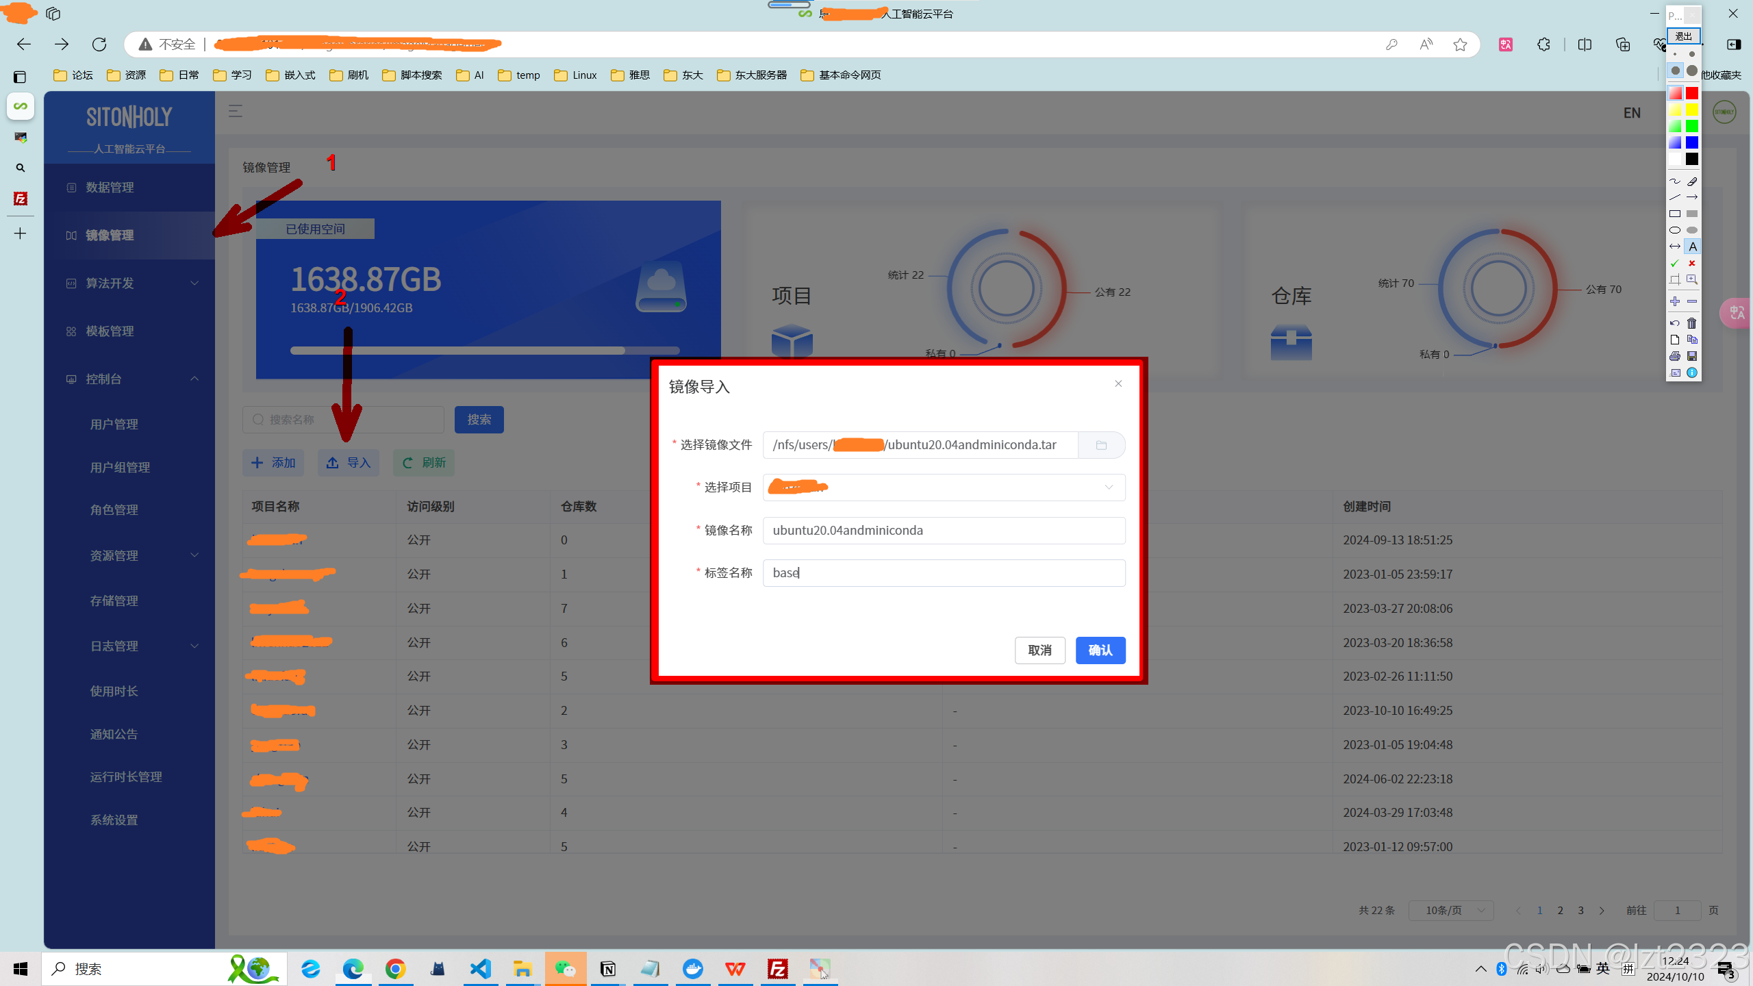Click the minus decrease icon in palette

coord(1692,301)
